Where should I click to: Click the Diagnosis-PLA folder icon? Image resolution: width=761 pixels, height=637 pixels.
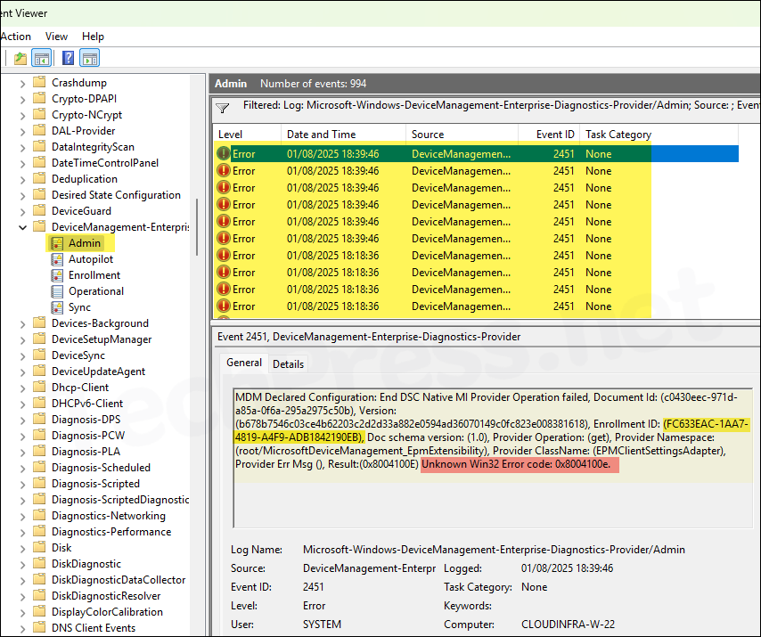[x=39, y=451]
